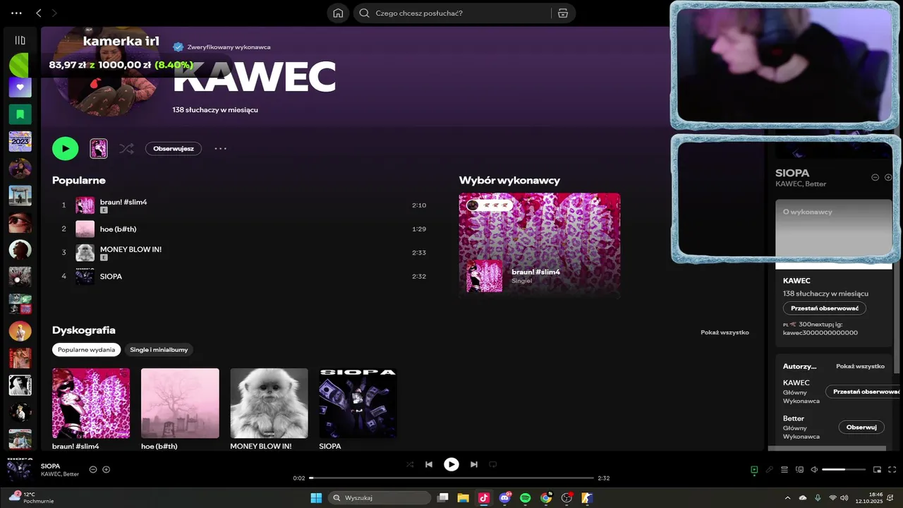Open the three-dot app menu at top left
Image resolution: width=903 pixels, height=508 pixels.
(x=17, y=13)
